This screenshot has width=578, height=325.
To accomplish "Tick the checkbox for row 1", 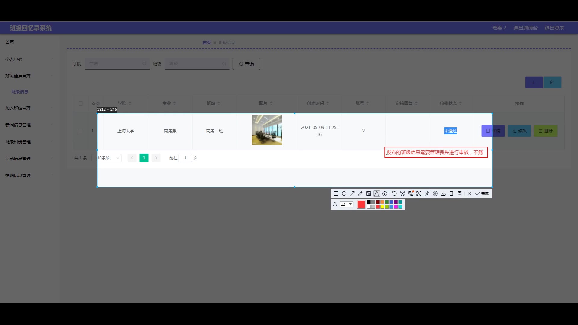I will point(80,131).
